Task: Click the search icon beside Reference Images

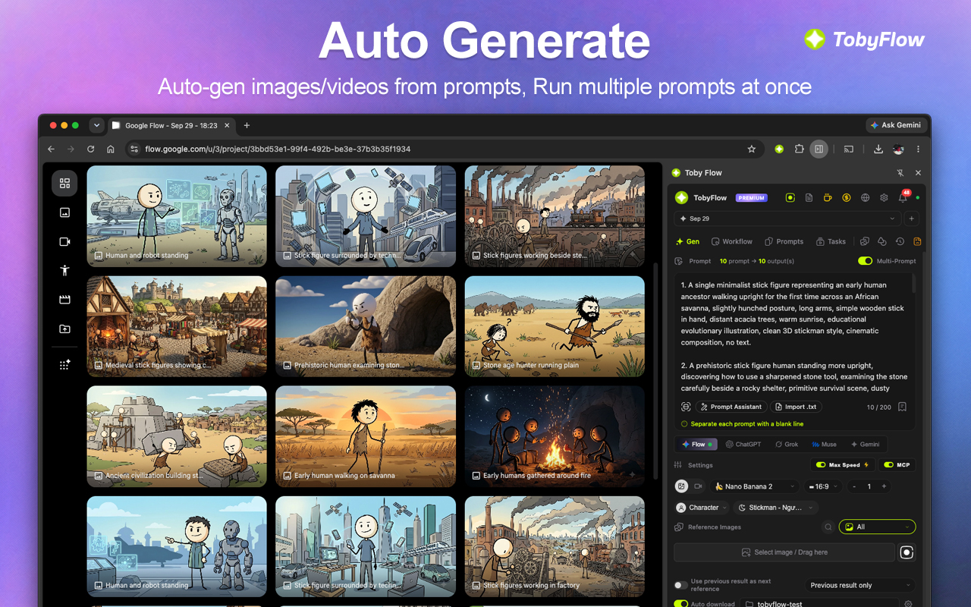Action: coord(828,527)
